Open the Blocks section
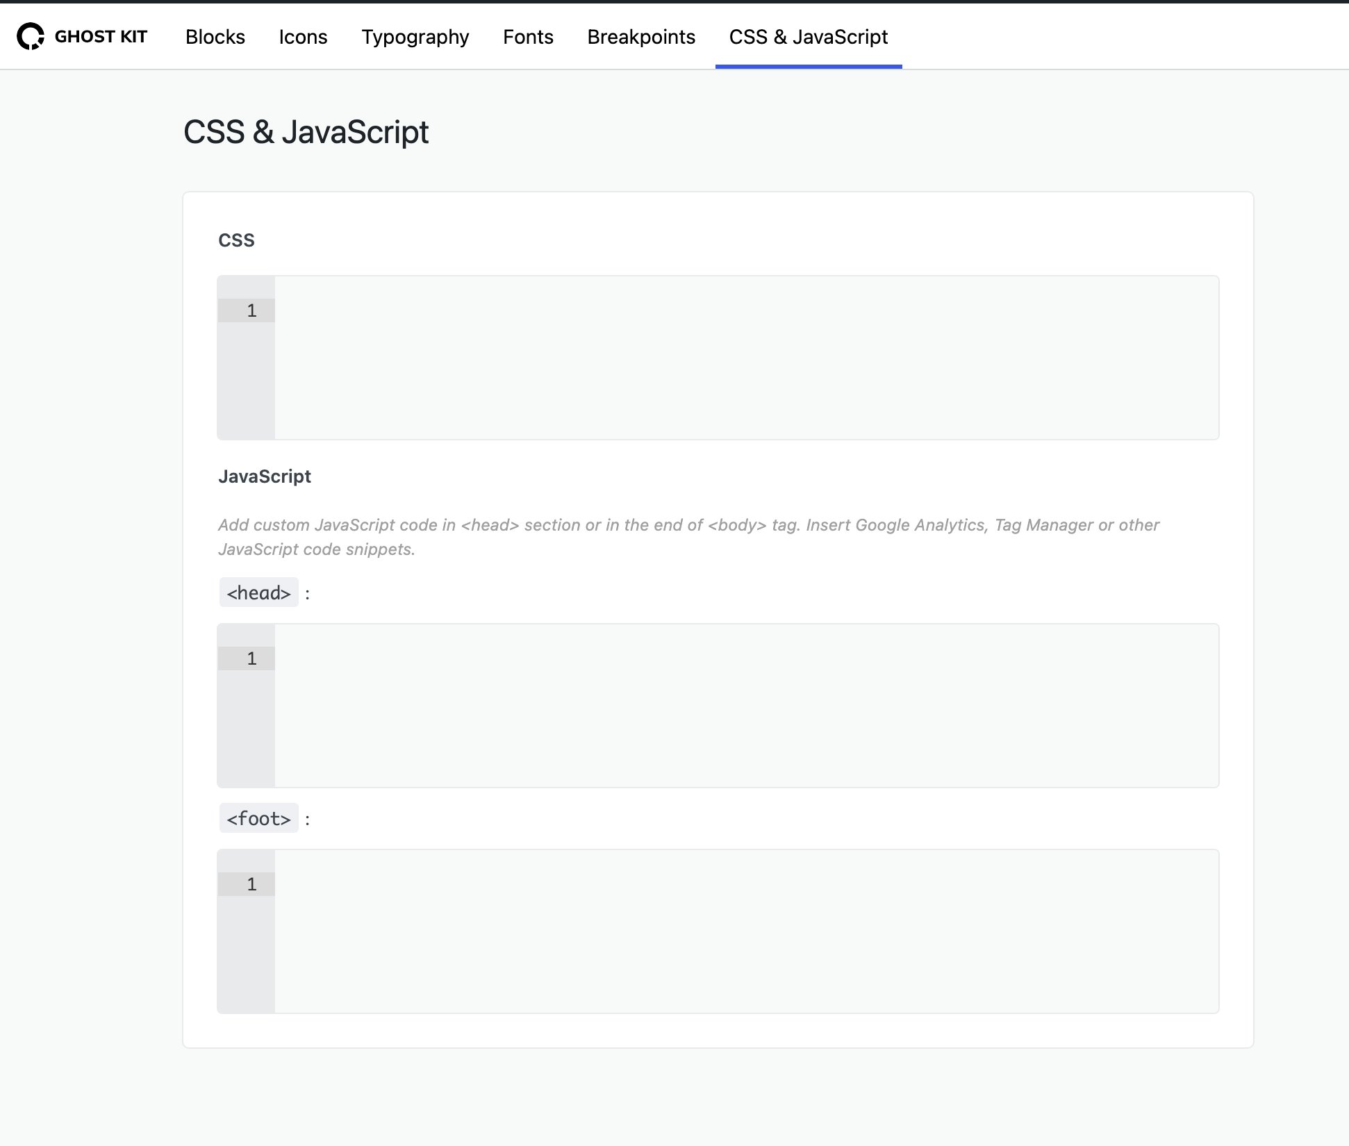The width and height of the screenshot is (1349, 1146). click(215, 37)
